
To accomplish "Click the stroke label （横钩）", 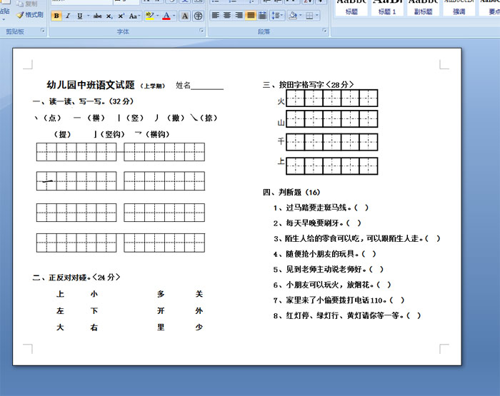I will click(x=158, y=134).
